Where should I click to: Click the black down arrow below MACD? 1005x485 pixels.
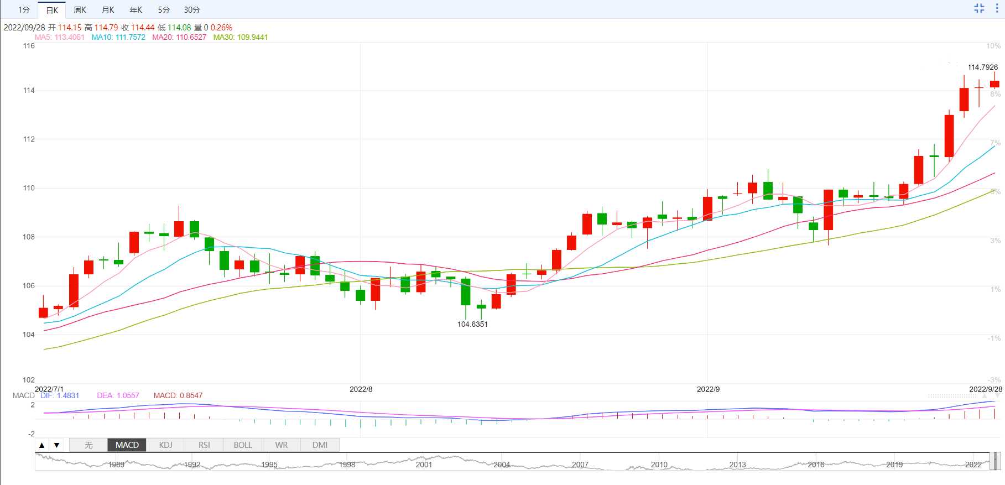(x=56, y=445)
